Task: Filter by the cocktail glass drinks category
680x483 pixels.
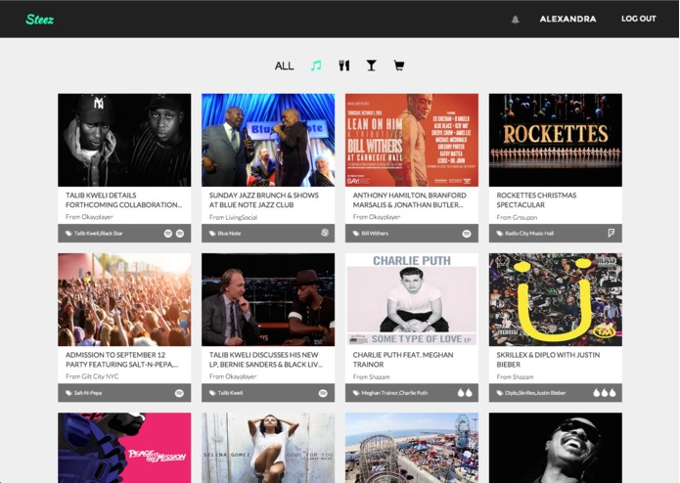Action: [371, 66]
